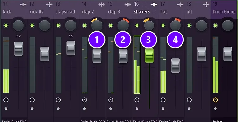Viewport: 238px width, 122px height.
Task: Mute the hat track with its green LED
Action: [163, 25]
